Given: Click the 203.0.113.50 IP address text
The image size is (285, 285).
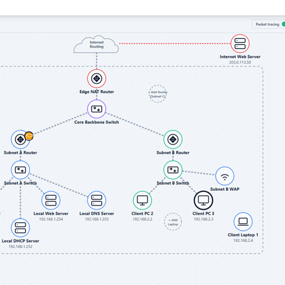Looking at the screenshot, I should coord(240,62).
